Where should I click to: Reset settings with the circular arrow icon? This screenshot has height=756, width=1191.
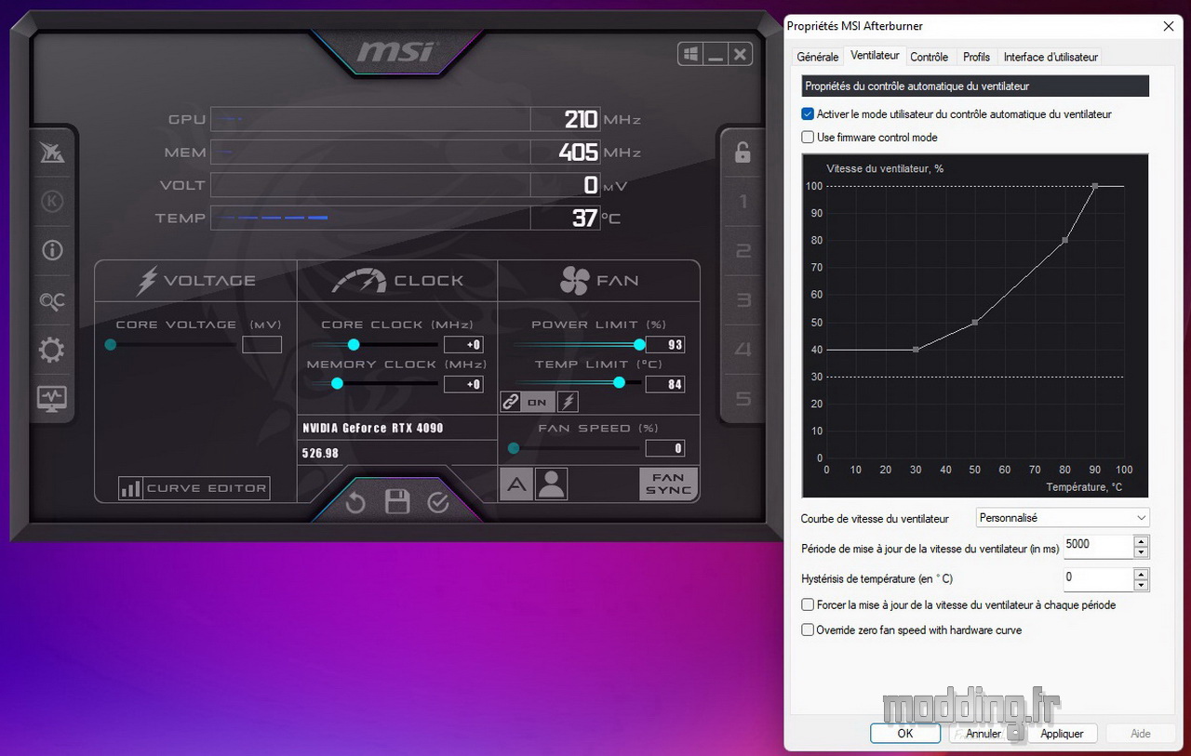pyautogui.click(x=355, y=503)
